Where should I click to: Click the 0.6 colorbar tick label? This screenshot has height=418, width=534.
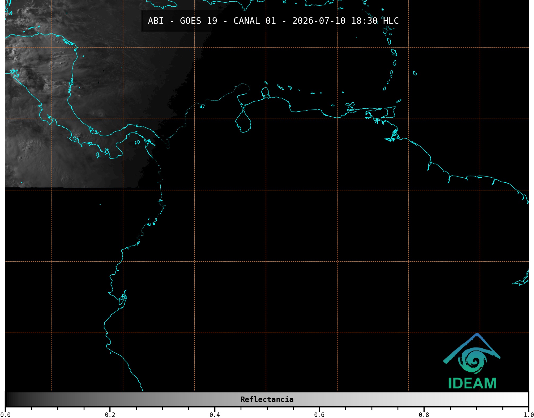pyautogui.click(x=319, y=415)
